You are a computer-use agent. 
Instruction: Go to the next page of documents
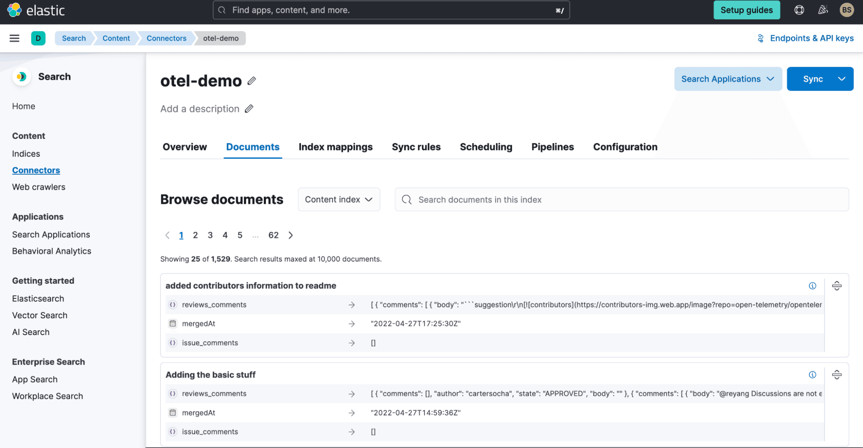pos(291,235)
